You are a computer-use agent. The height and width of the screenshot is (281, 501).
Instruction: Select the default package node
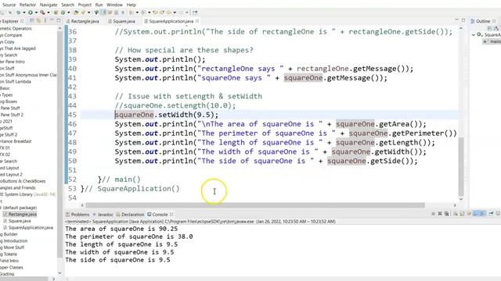20,208
